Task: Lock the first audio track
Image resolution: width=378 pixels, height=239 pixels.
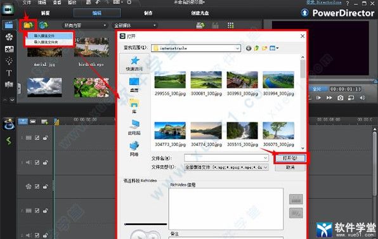Action: pyautogui.click(x=45, y=162)
